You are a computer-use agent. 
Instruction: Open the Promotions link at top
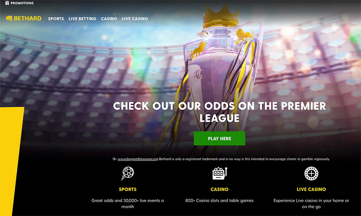(22, 3)
